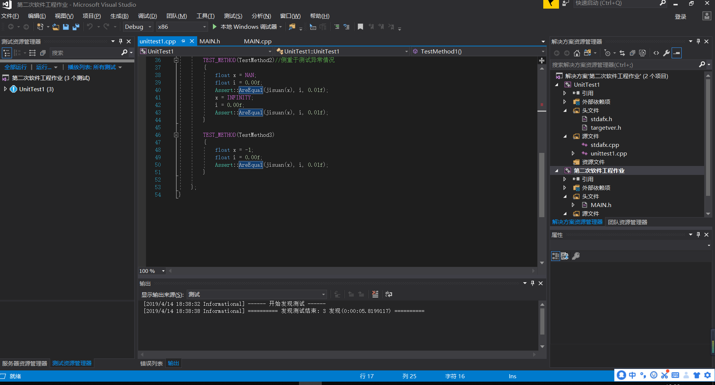
Task: Open the 工具(T) menu
Action: click(205, 16)
